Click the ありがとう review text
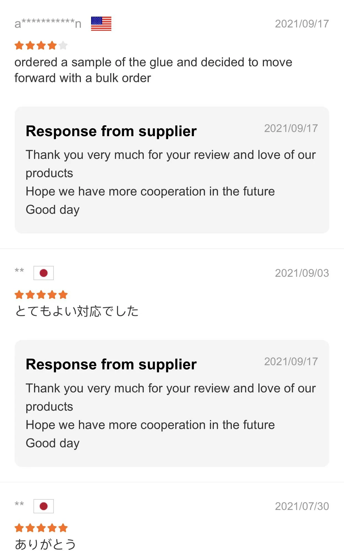Screen dimensions: 344x551 click(45, 544)
